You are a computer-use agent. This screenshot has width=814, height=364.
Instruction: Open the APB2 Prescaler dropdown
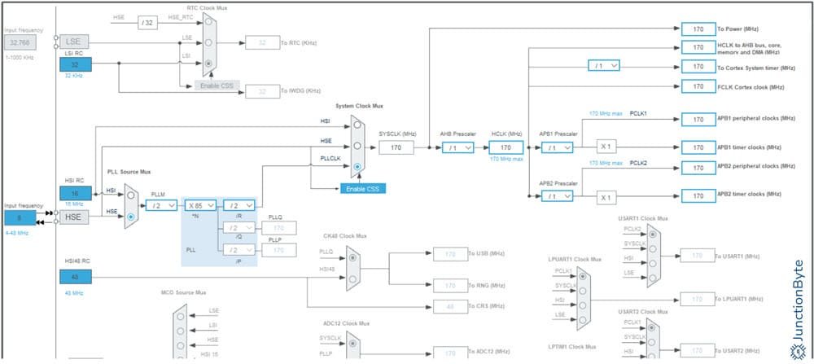pyautogui.click(x=557, y=196)
